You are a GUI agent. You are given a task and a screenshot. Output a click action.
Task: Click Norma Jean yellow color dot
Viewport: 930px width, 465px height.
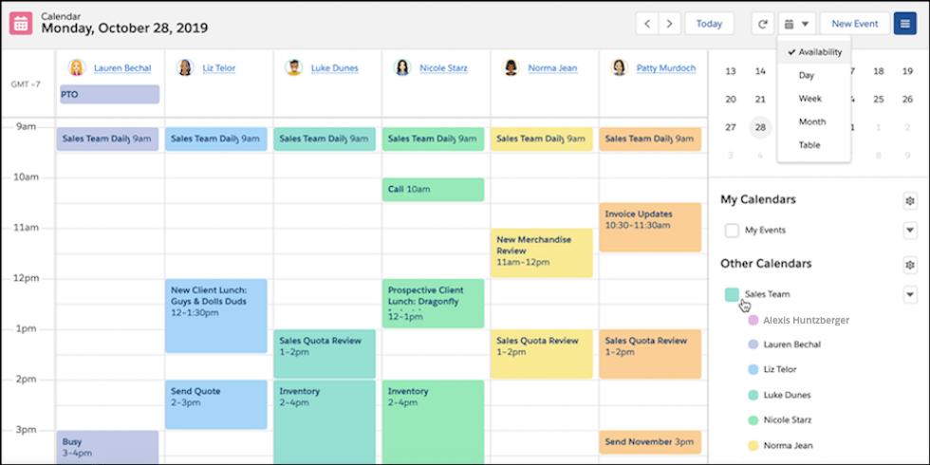pos(753,445)
